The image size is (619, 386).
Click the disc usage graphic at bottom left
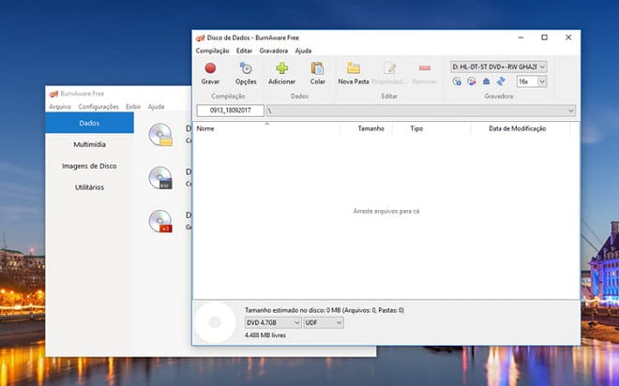(x=215, y=322)
